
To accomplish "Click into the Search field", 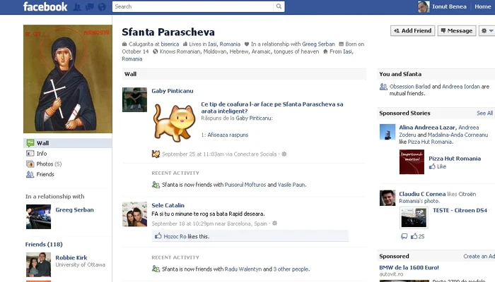I will point(193,6).
